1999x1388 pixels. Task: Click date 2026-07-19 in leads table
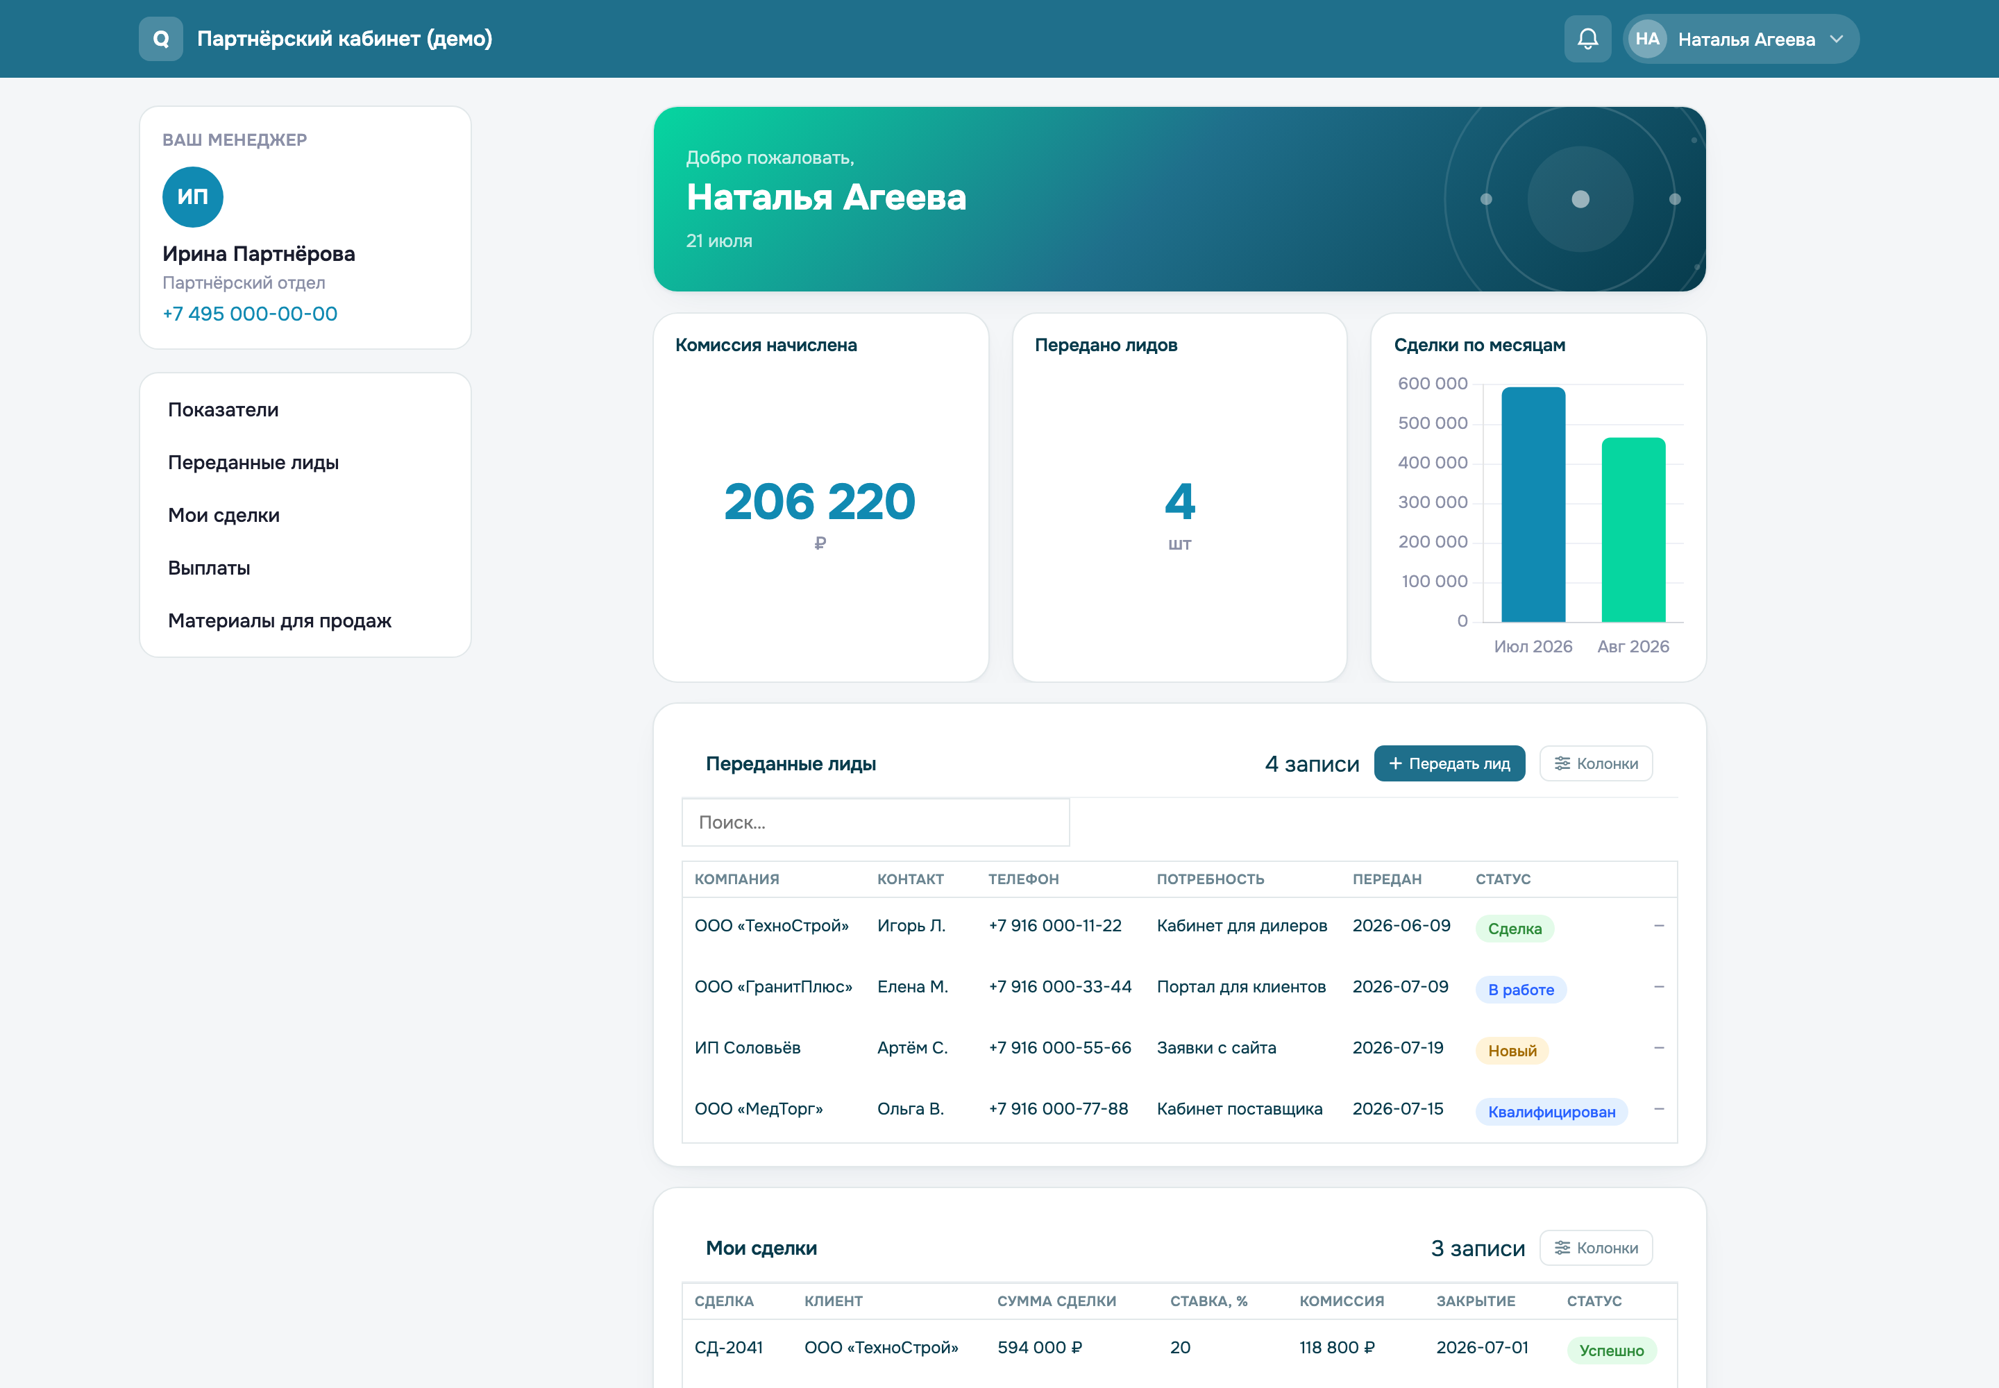(x=1397, y=1048)
